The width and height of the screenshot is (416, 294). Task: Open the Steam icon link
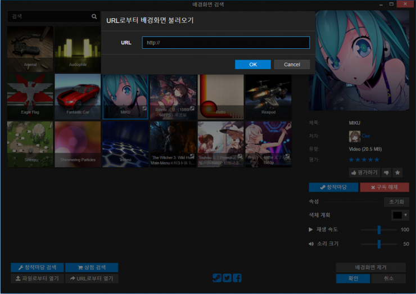pyautogui.click(x=217, y=278)
